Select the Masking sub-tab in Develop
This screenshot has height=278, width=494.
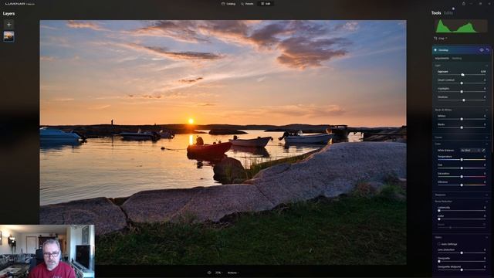pos(456,59)
